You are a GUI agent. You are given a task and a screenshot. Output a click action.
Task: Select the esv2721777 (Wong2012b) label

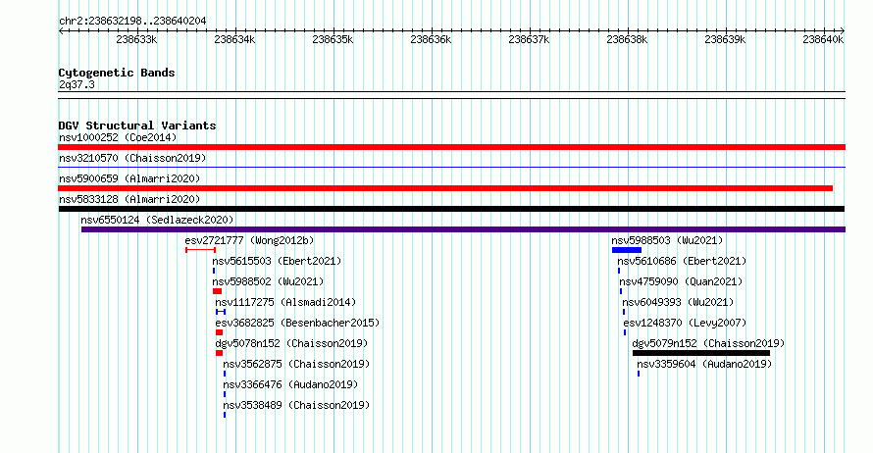click(x=249, y=240)
